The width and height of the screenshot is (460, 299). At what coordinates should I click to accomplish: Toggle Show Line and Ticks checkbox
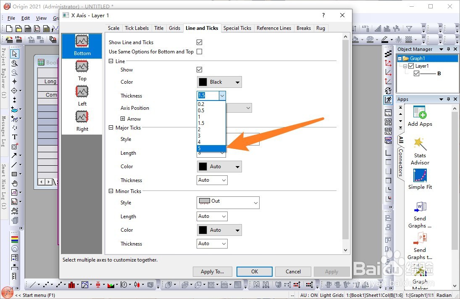coord(199,42)
